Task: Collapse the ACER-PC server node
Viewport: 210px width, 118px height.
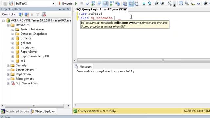Action: pos(3,21)
